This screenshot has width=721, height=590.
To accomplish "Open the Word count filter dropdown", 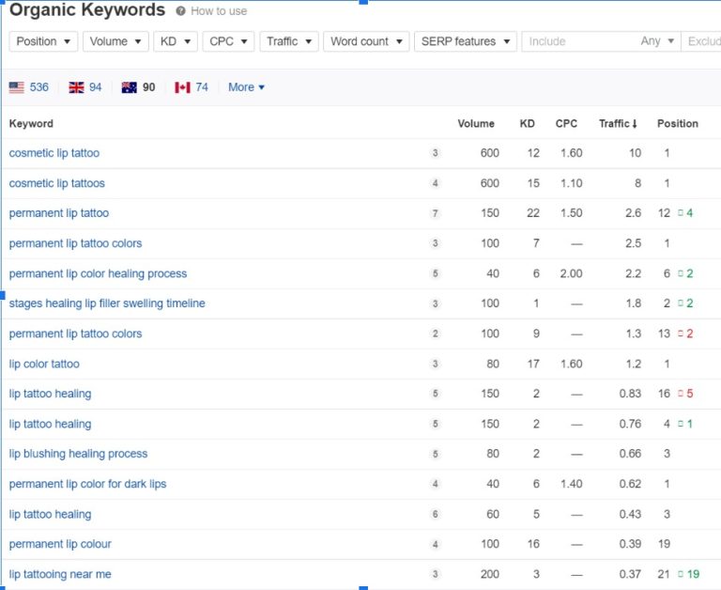I will coord(366,41).
